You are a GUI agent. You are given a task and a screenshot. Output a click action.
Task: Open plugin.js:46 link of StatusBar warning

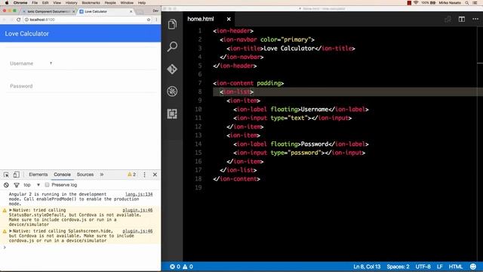pos(137,210)
